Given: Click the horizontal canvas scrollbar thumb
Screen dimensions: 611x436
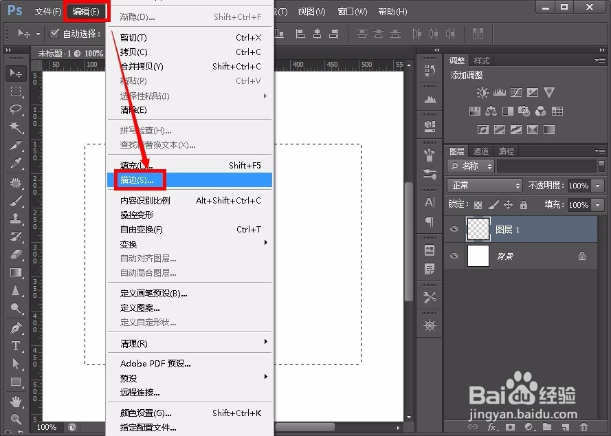Looking at the screenshot, I should pyautogui.click(x=305, y=427).
